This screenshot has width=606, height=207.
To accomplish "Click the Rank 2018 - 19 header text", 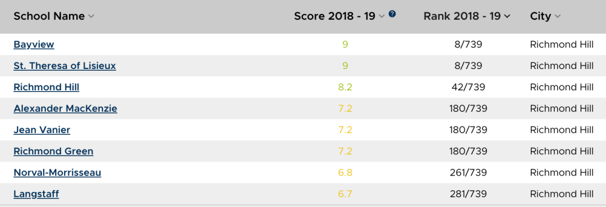I will (462, 16).
